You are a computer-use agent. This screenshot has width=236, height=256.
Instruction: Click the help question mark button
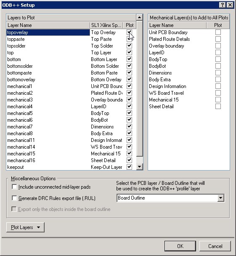[223, 5]
